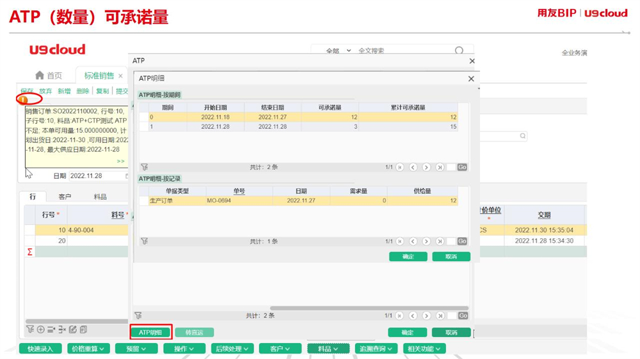The height and width of the screenshot is (359, 640).
Task: Click the search magnifier icon in the top search bar
Action: [459, 50]
